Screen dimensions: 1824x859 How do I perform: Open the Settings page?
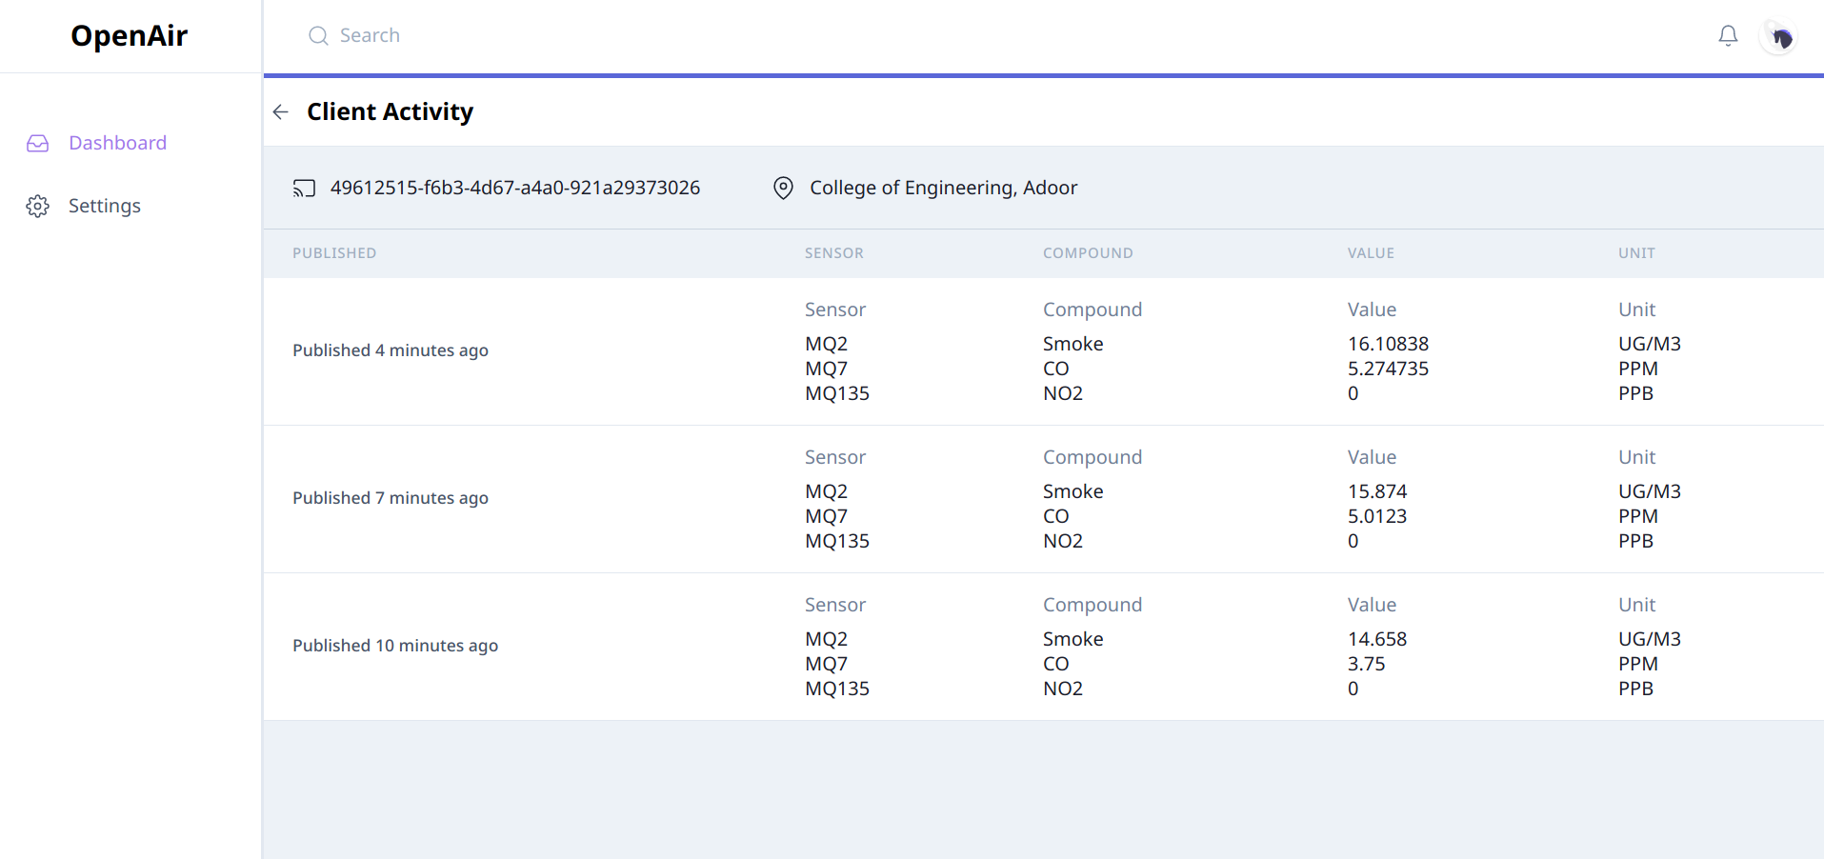[x=105, y=206]
